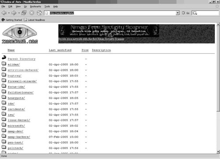Click the folder icon beside focus-ids/
The height and width of the screenshot is (159, 220).
4,86
